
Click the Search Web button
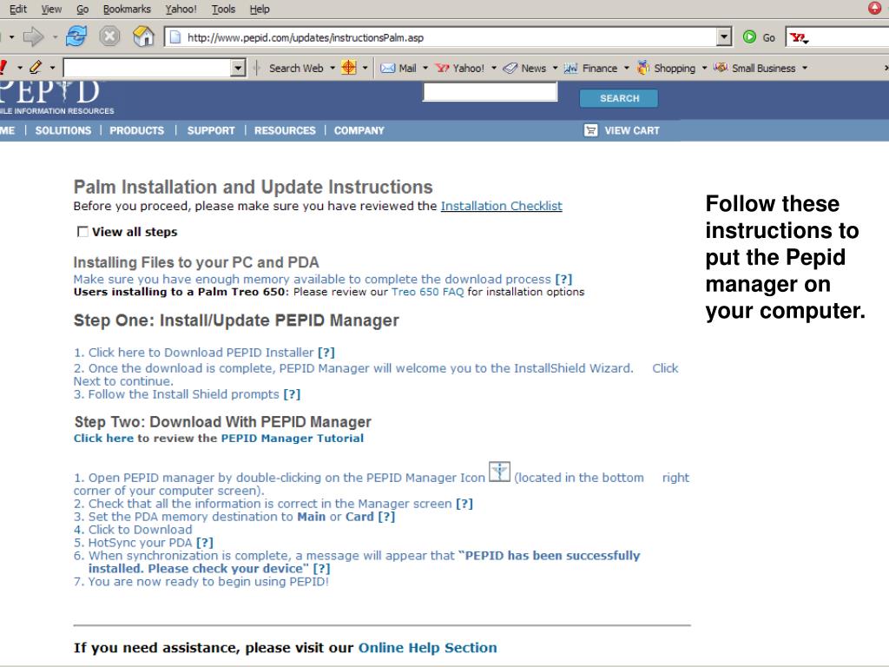[x=296, y=68]
